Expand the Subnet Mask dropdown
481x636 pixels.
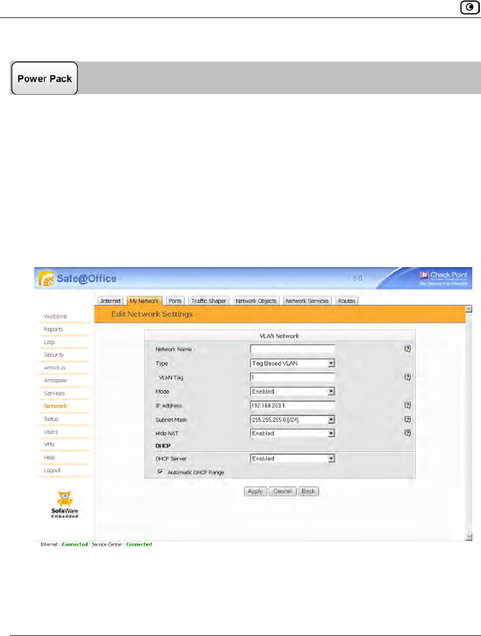331,419
